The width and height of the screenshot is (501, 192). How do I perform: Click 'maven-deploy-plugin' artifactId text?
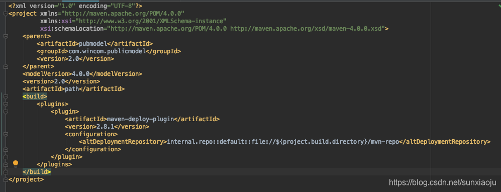(x=140, y=119)
